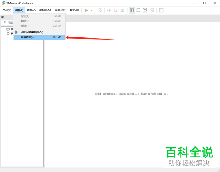Click the console view toolbar icon
Viewport: 220px width, 172px height.
pyautogui.click(x=161, y=10)
